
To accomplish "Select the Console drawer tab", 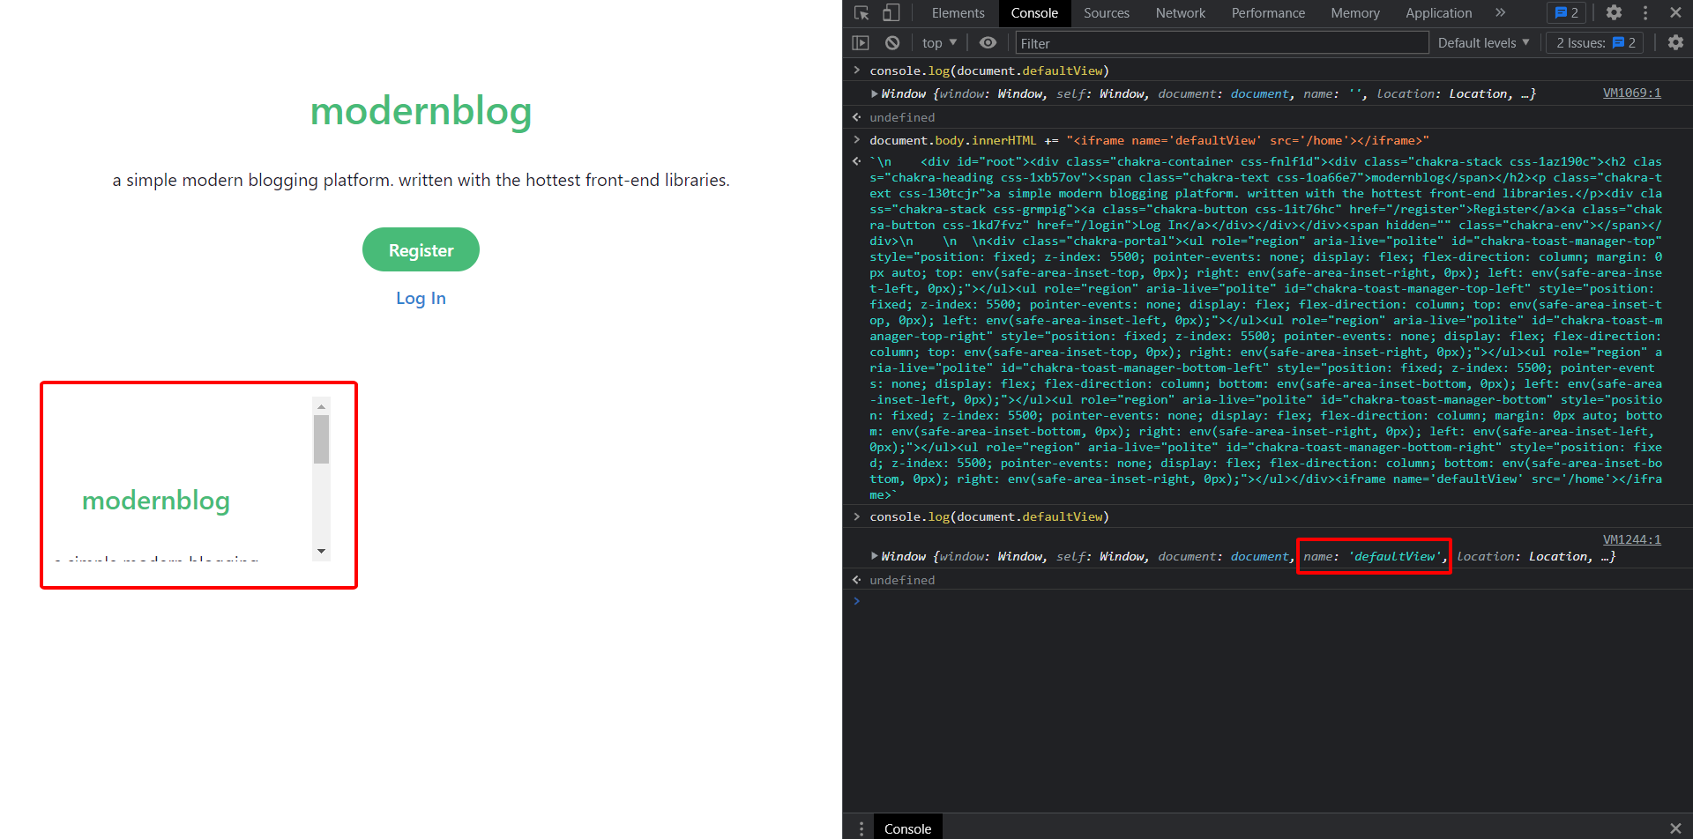I will tap(907, 828).
